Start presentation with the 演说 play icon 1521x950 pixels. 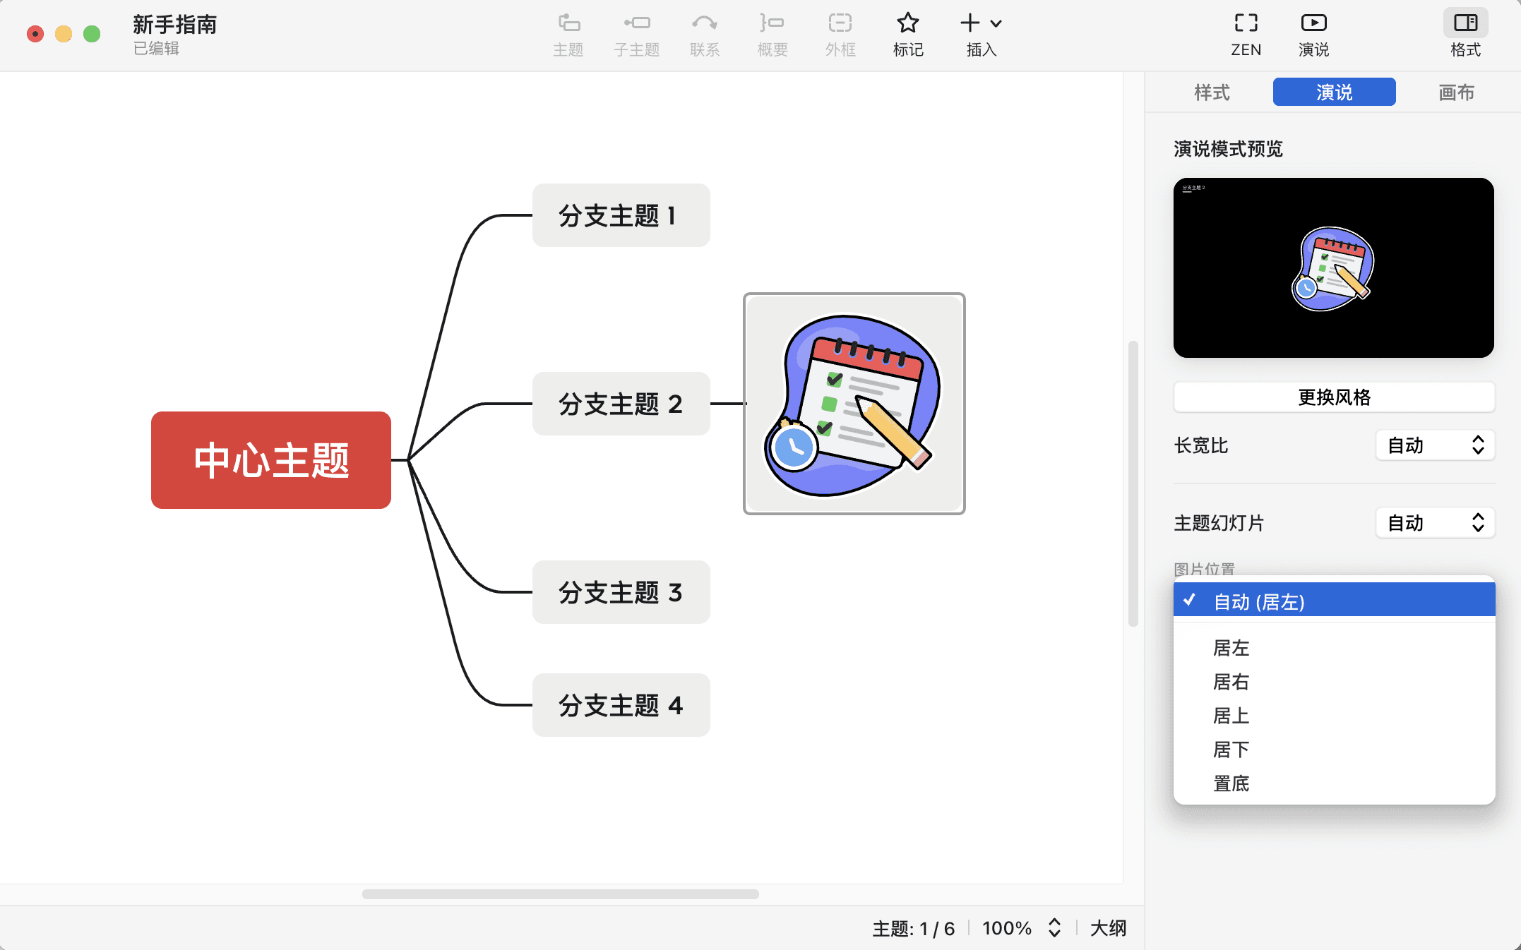(x=1313, y=23)
